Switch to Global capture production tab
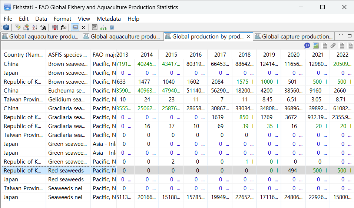The width and height of the screenshot is (354, 208). (x=297, y=36)
